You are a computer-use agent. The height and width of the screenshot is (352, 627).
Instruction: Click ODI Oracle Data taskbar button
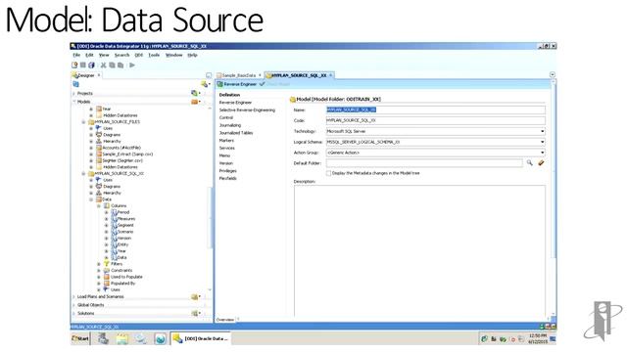pyautogui.click(x=200, y=338)
